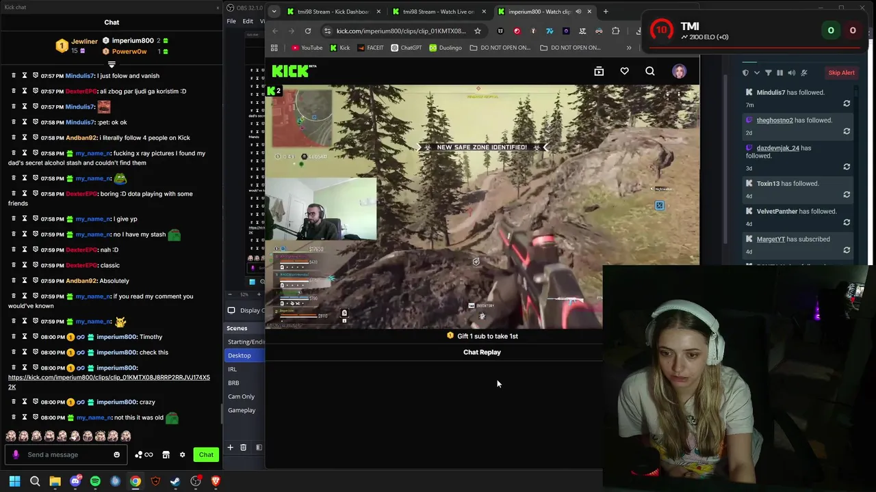Select the IRL scene
The height and width of the screenshot is (492, 876).
click(x=232, y=369)
